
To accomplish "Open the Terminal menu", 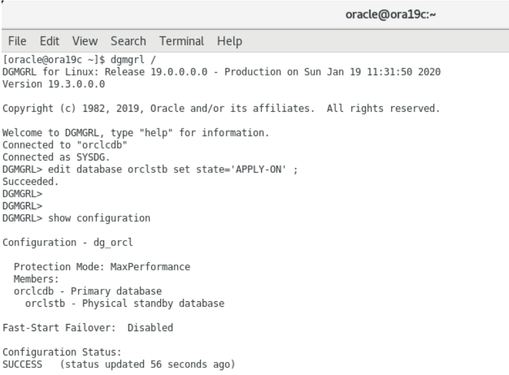I will point(182,41).
